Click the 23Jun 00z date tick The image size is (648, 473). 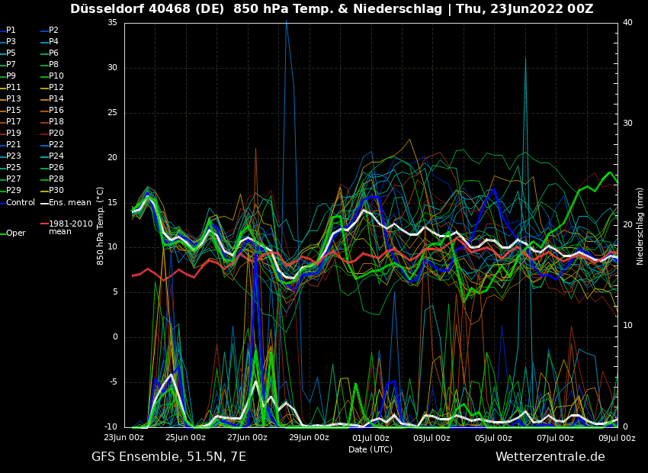(x=124, y=438)
